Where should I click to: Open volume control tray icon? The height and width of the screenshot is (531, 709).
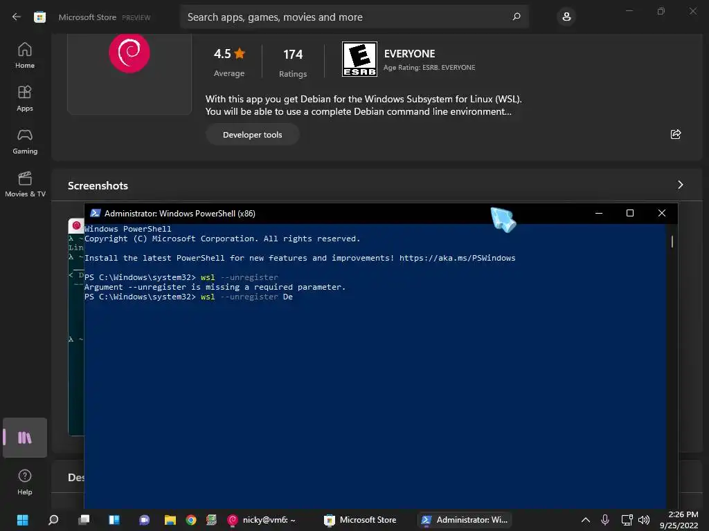[x=643, y=520]
